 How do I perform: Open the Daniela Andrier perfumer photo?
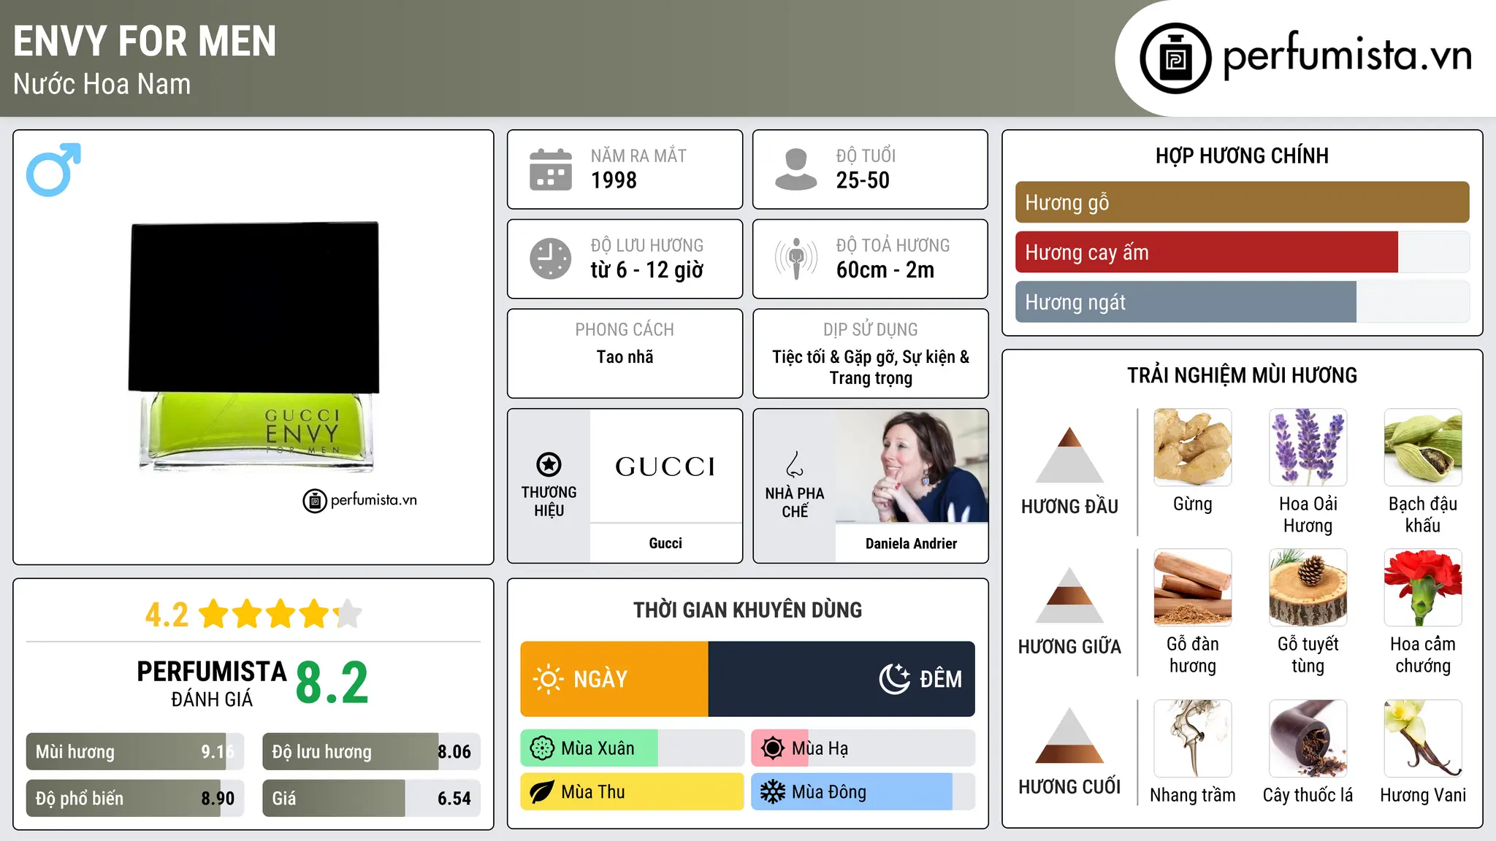912,466
